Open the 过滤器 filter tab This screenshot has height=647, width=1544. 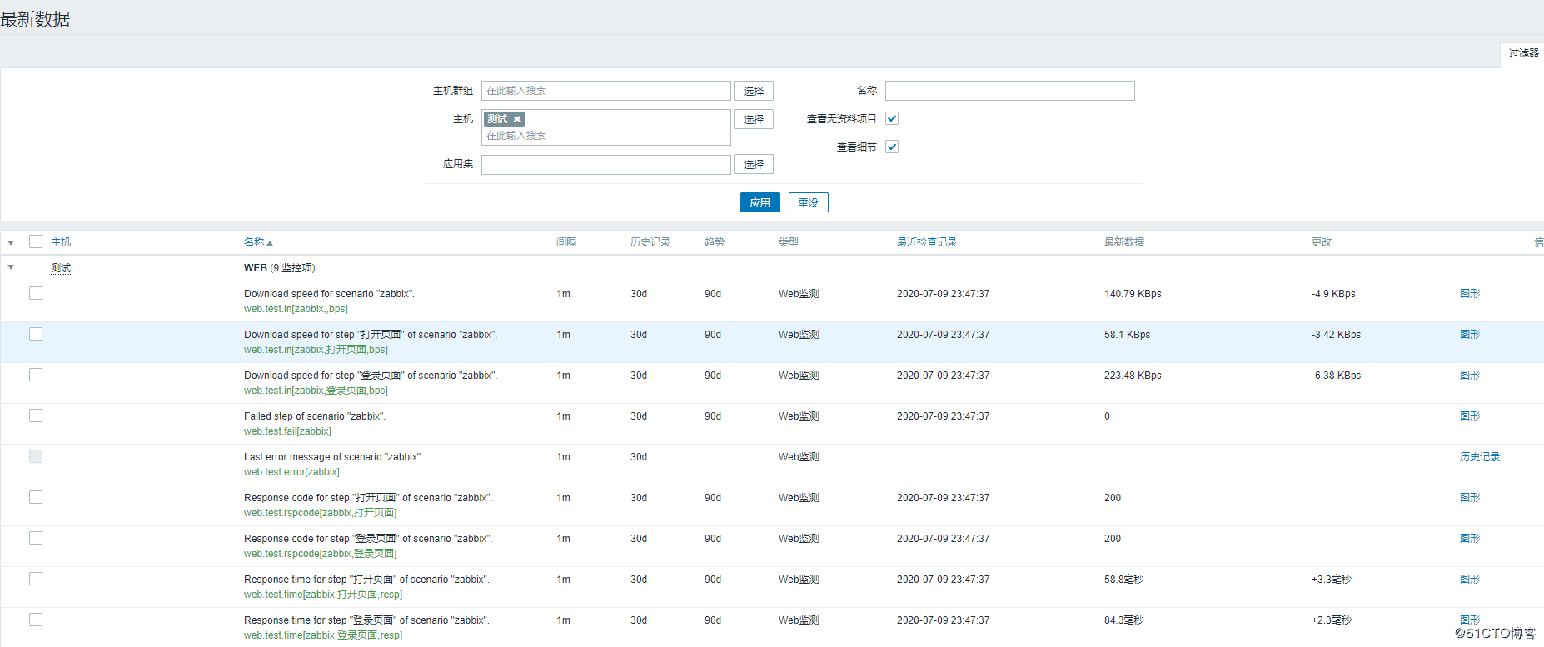click(1523, 53)
